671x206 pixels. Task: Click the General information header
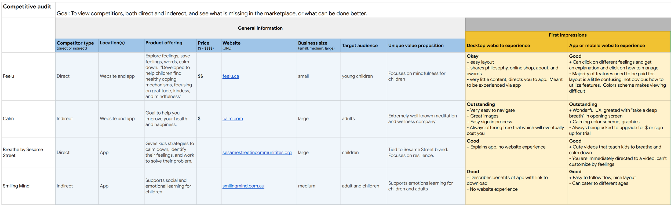point(260,28)
